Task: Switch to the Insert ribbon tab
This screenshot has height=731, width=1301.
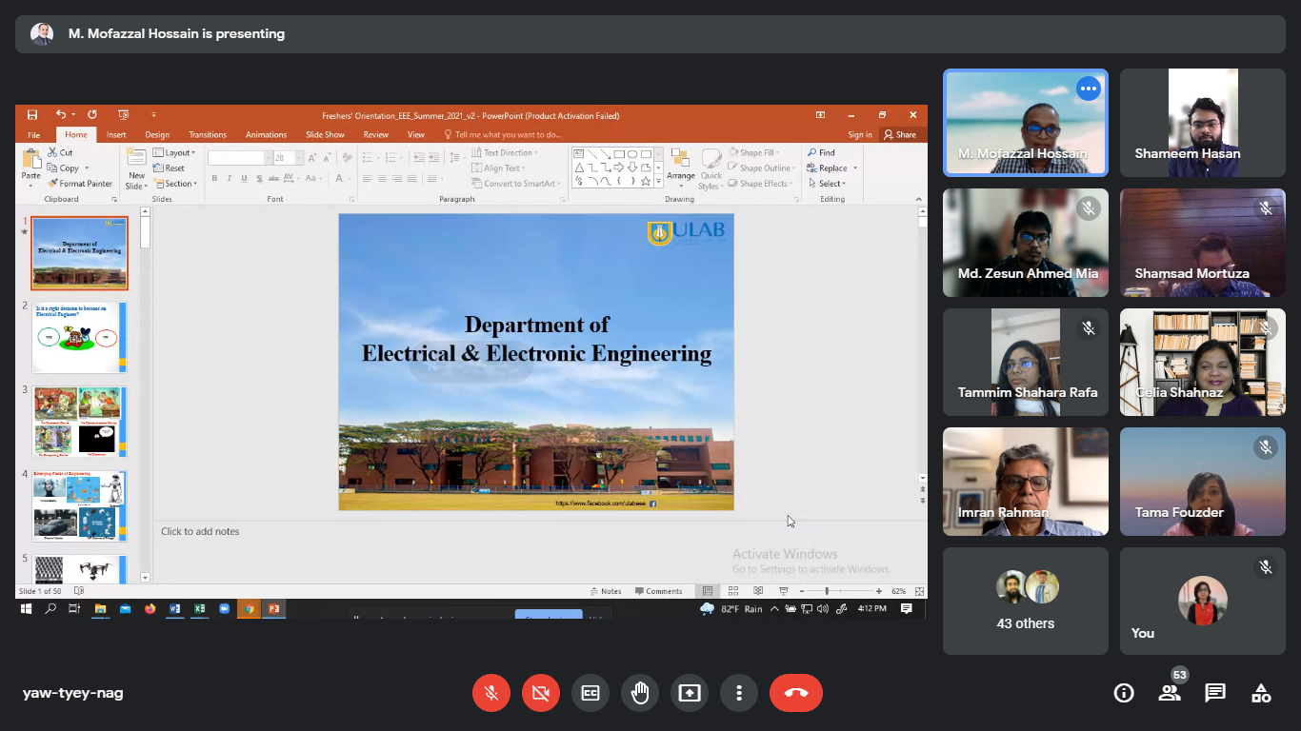Action: click(116, 134)
